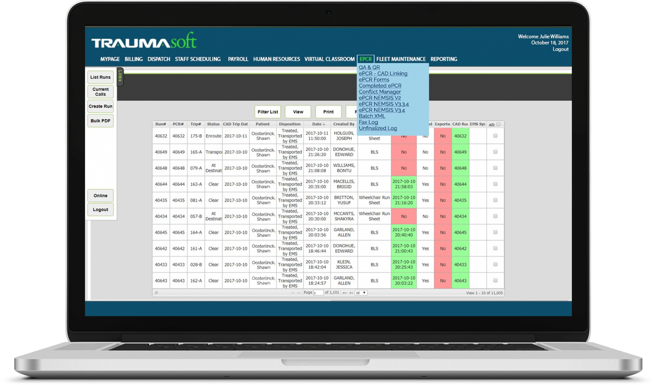
Task: Open the rows-per-page dropdown showing 10
Action: pyautogui.click(x=361, y=292)
